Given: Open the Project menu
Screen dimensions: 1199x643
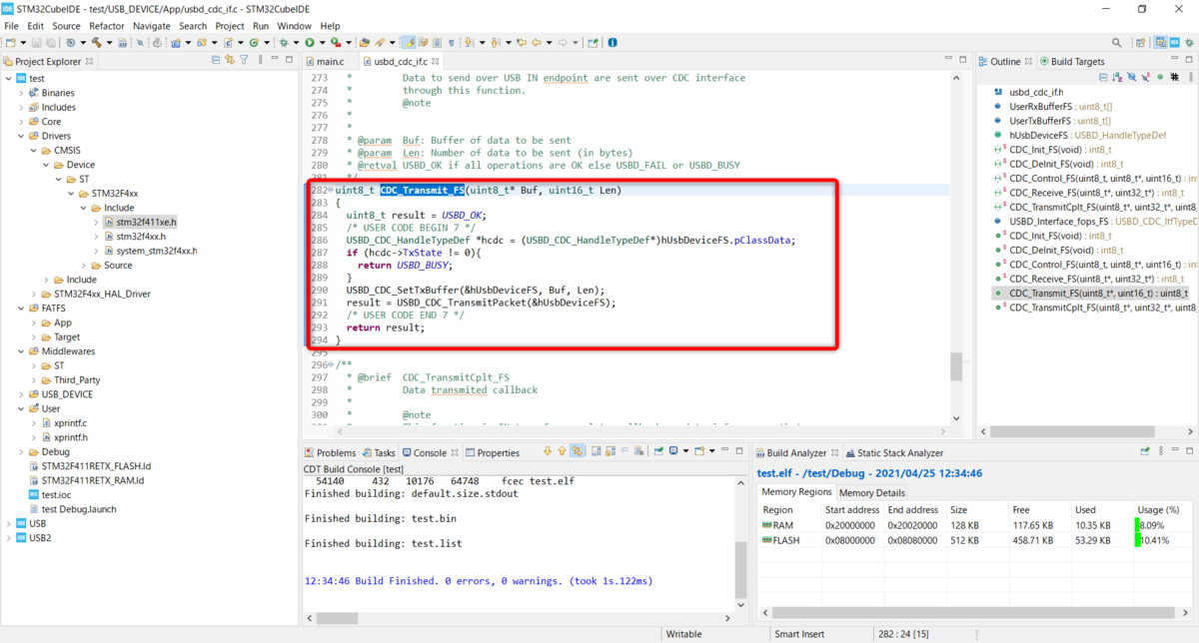Looking at the screenshot, I should pos(230,25).
